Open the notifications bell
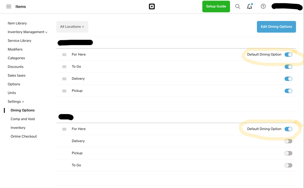 (250, 7)
